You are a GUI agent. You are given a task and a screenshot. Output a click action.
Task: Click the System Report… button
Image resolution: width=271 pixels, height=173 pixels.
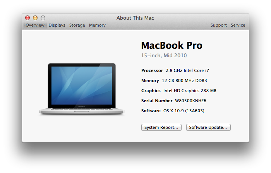161,127
